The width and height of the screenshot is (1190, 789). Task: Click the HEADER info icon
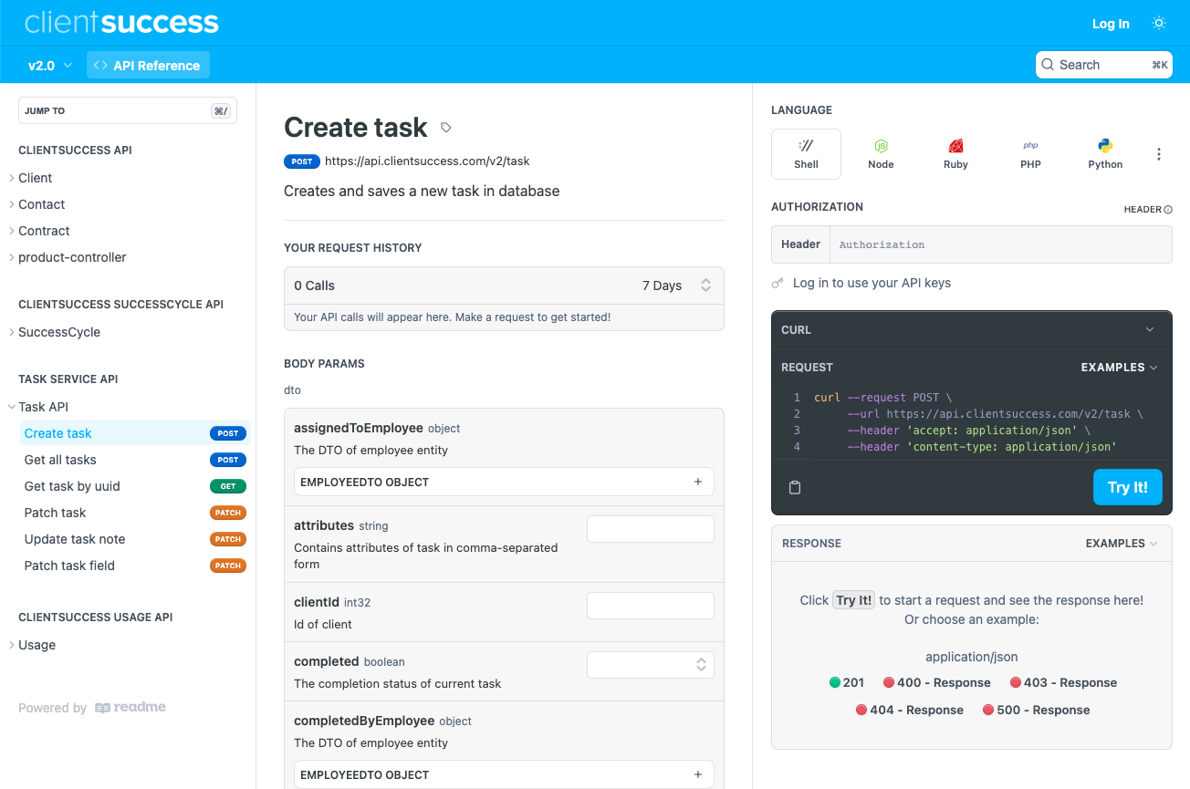(1168, 210)
